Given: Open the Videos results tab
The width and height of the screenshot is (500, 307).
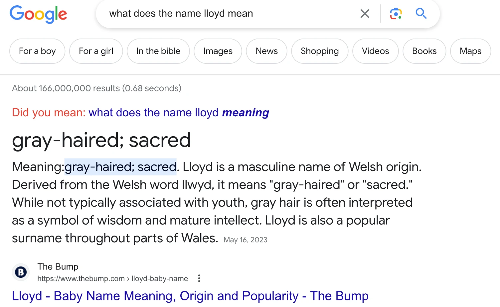Looking at the screenshot, I should pos(375,51).
